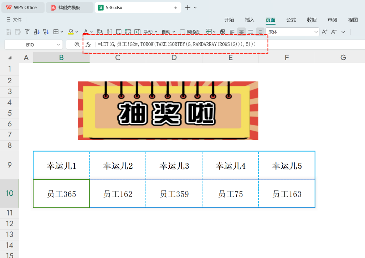Select the 抽奖啦 banner image
The height and width of the screenshot is (258, 365).
[x=168, y=111]
